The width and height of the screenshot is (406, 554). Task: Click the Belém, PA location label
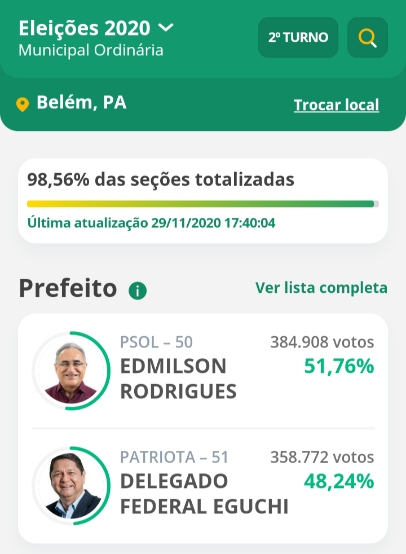[x=81, y=103]
